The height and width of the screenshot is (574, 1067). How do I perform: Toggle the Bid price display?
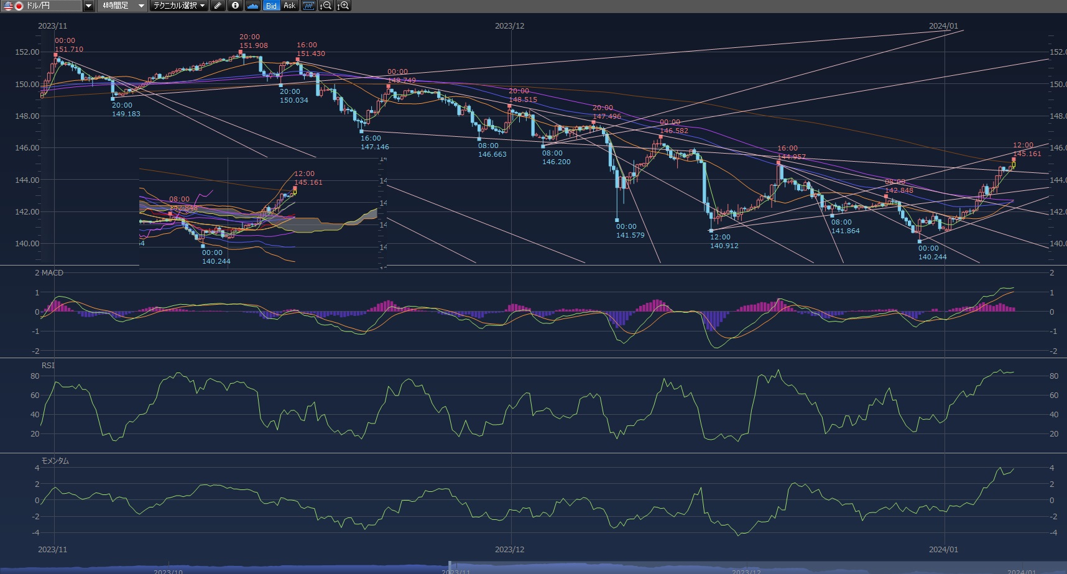pos(271,6)
